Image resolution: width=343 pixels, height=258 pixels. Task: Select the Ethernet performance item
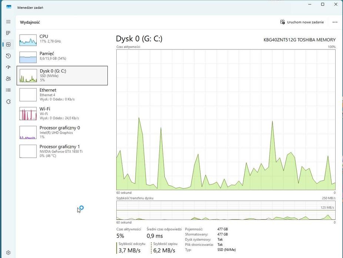tap(62, 94)
